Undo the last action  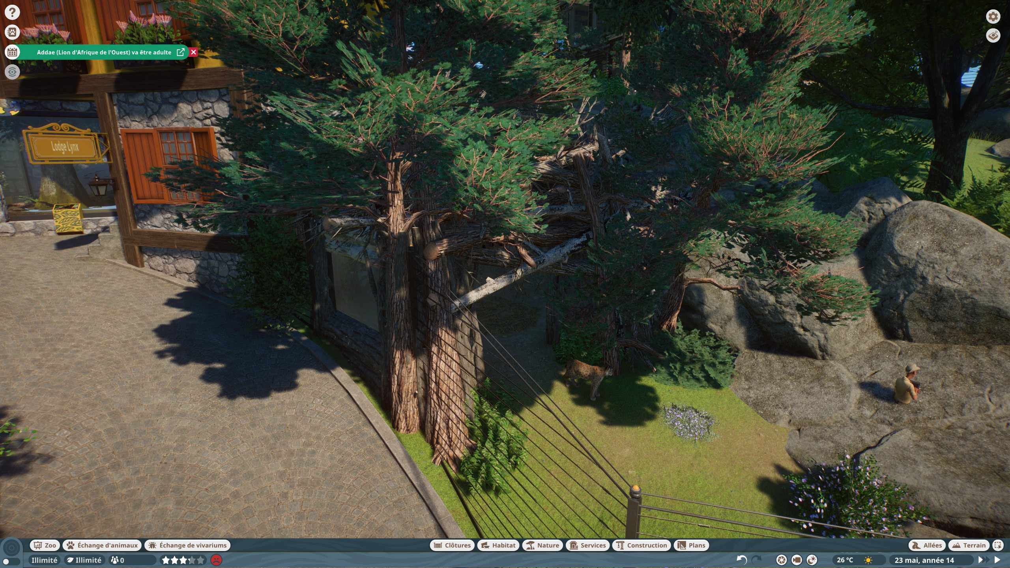click(742, 560)
